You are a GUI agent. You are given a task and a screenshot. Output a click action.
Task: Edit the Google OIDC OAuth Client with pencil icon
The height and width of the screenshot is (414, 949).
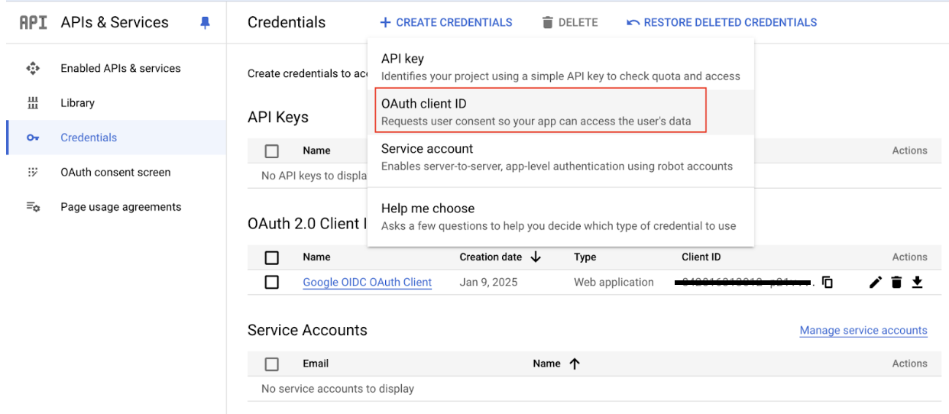[x=876, y=283]
